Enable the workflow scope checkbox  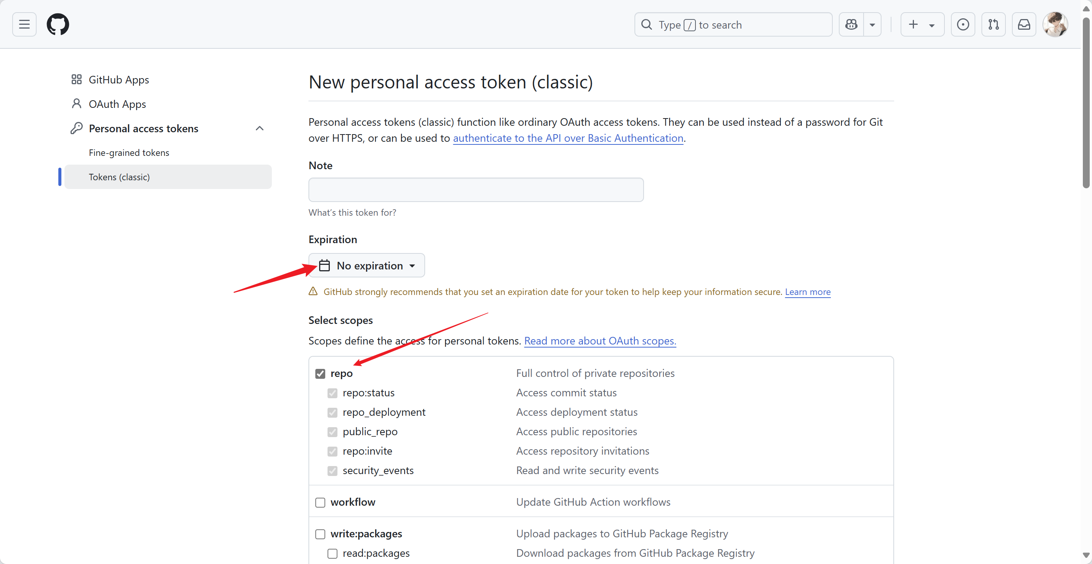320,503
